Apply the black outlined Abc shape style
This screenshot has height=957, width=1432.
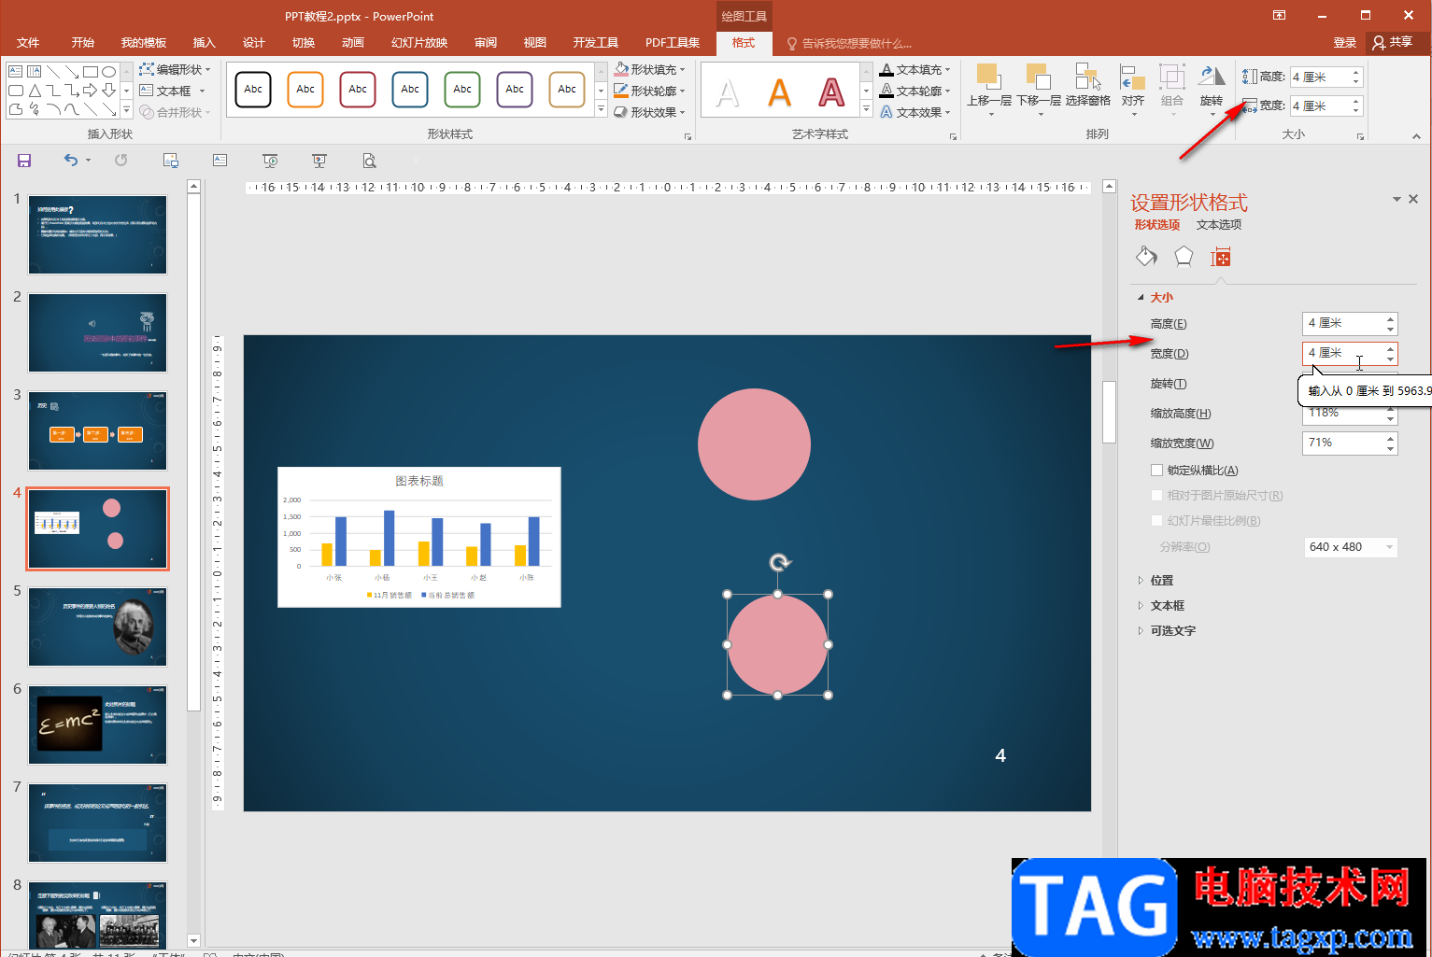pyautogui.click(x=253, y=90)
